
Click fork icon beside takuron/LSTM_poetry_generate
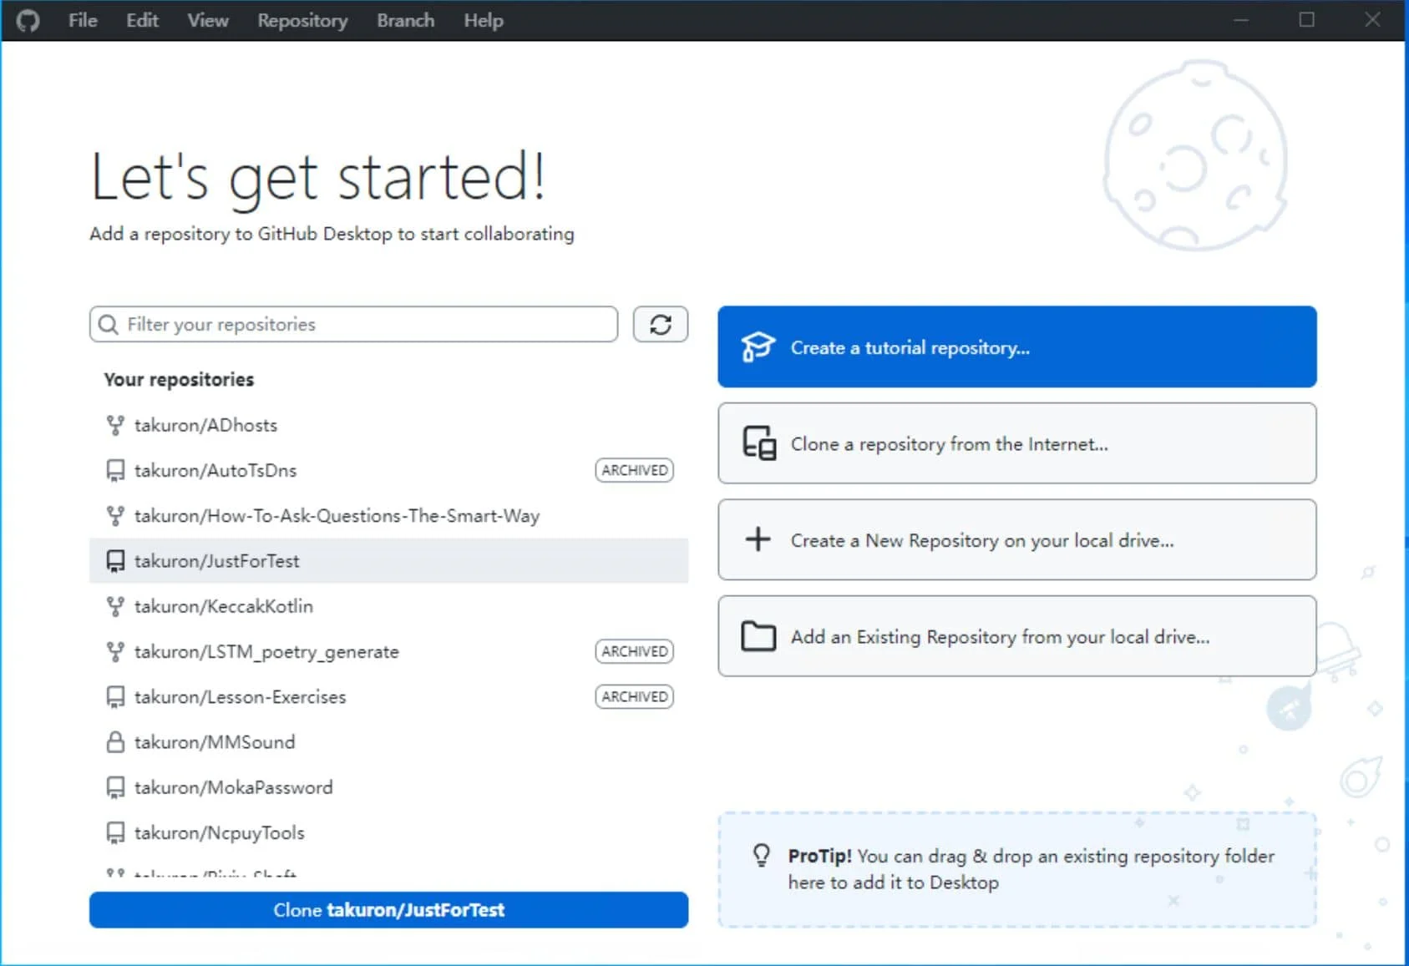115,651
